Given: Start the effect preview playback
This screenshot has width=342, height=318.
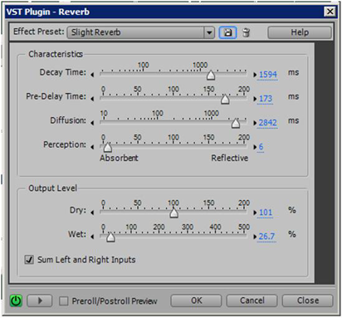Looking at the screenshot, I should tap(40, 301).
